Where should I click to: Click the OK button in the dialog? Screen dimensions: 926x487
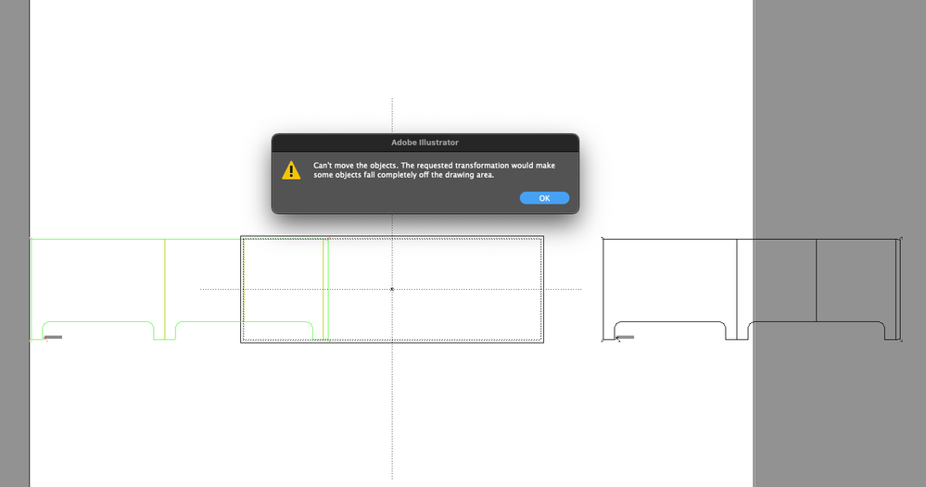(x=544, y=198)
